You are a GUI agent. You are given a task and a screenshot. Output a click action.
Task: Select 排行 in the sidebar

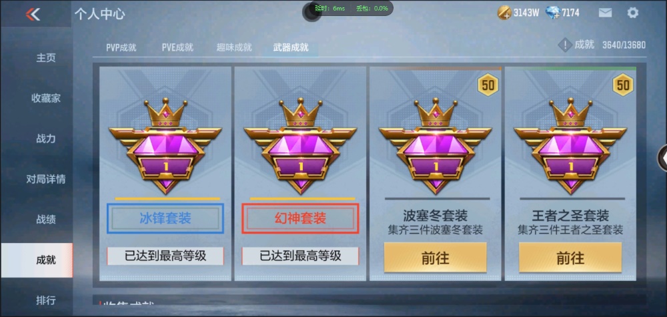(45, 300)
